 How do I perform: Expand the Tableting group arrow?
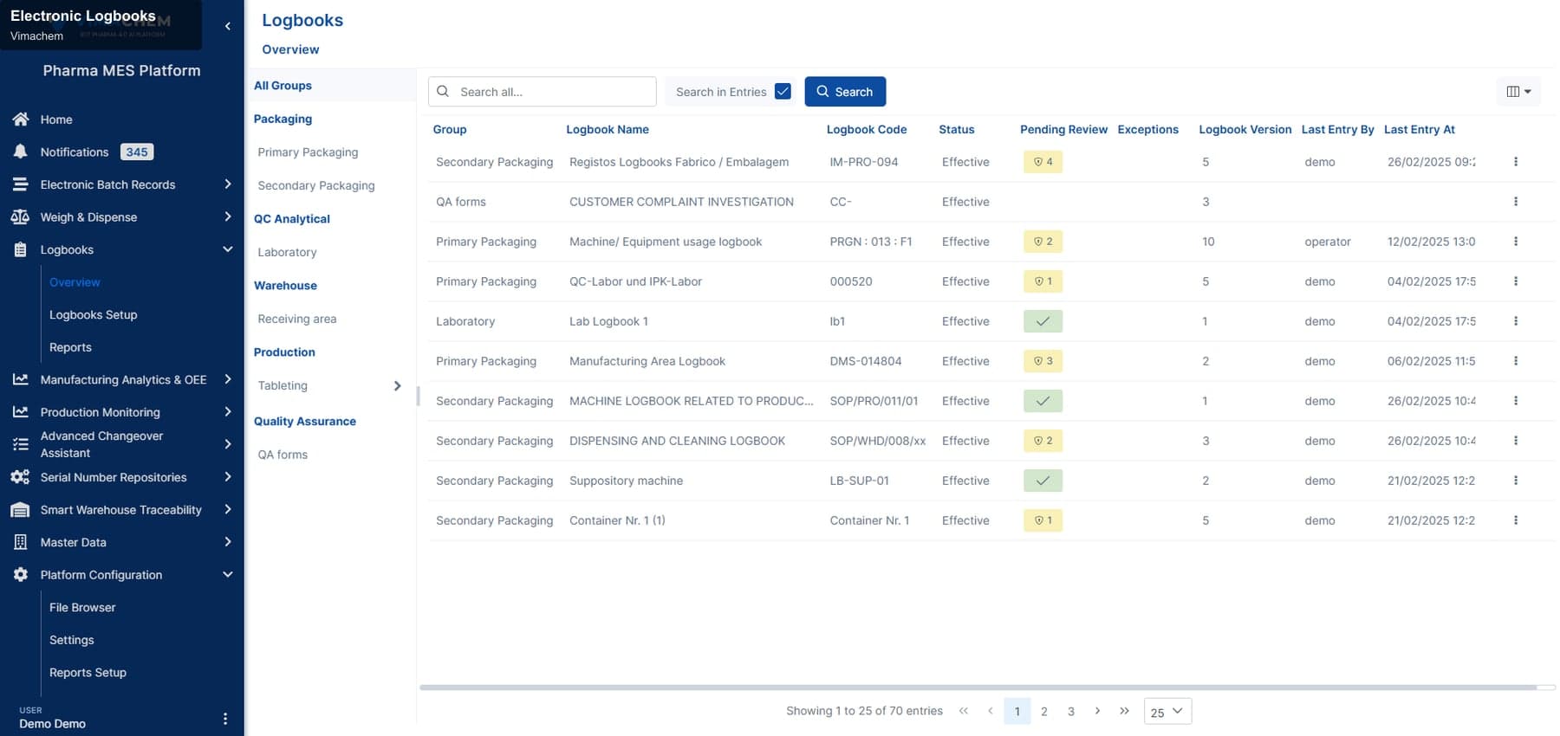(x=397, y=385)
